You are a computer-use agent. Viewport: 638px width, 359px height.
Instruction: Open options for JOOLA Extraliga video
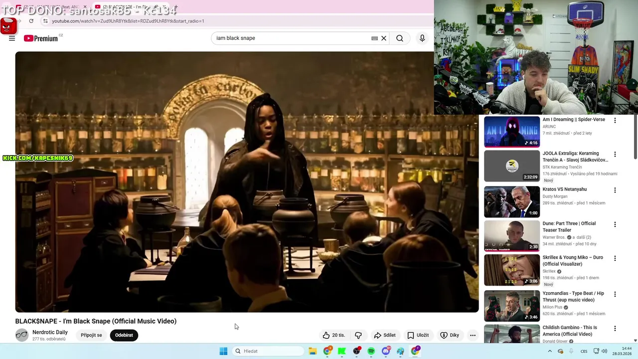(x=615, y=155)
